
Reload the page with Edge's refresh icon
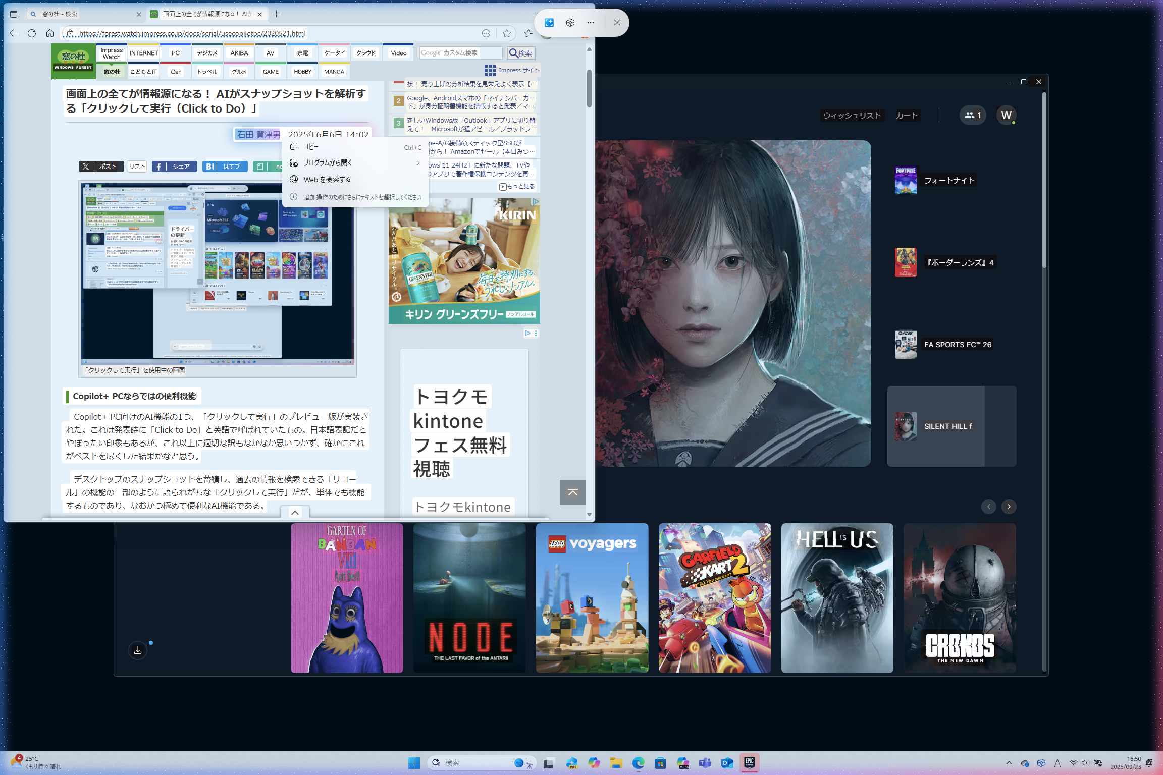click(x=32, y=33)
